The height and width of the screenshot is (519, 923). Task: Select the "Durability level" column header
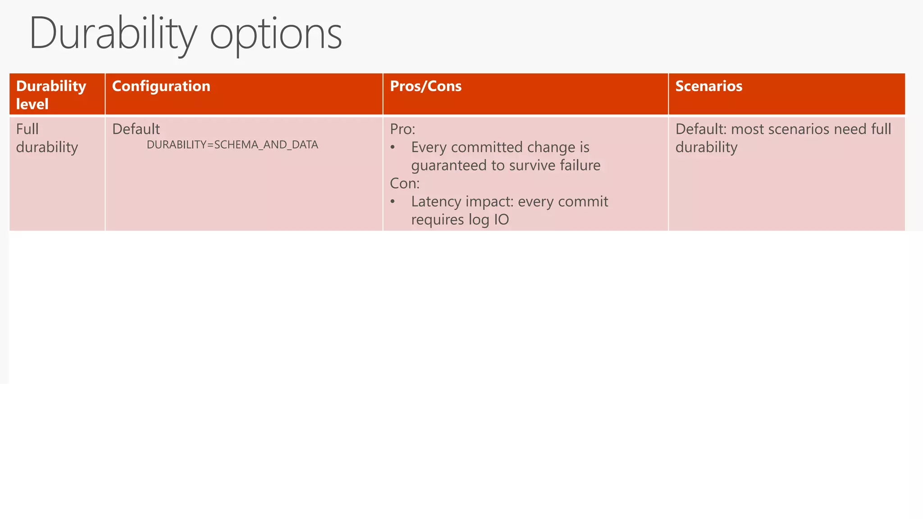tap(51, 95)
